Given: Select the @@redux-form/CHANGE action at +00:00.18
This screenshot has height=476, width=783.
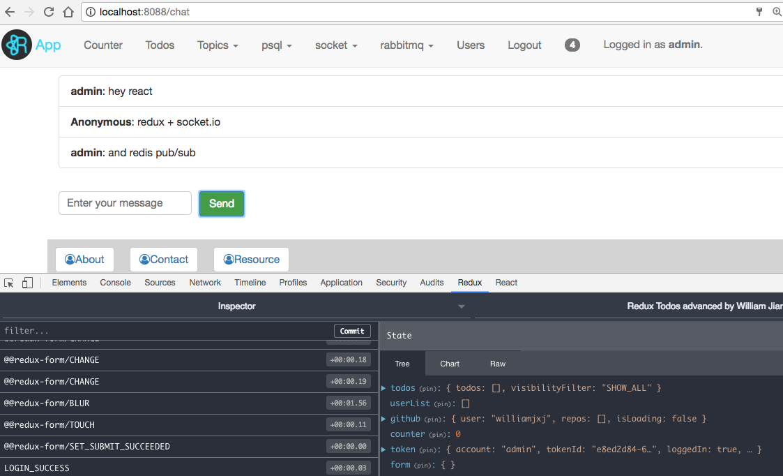Looking at the screenshot, I should (x=189, y=360).
